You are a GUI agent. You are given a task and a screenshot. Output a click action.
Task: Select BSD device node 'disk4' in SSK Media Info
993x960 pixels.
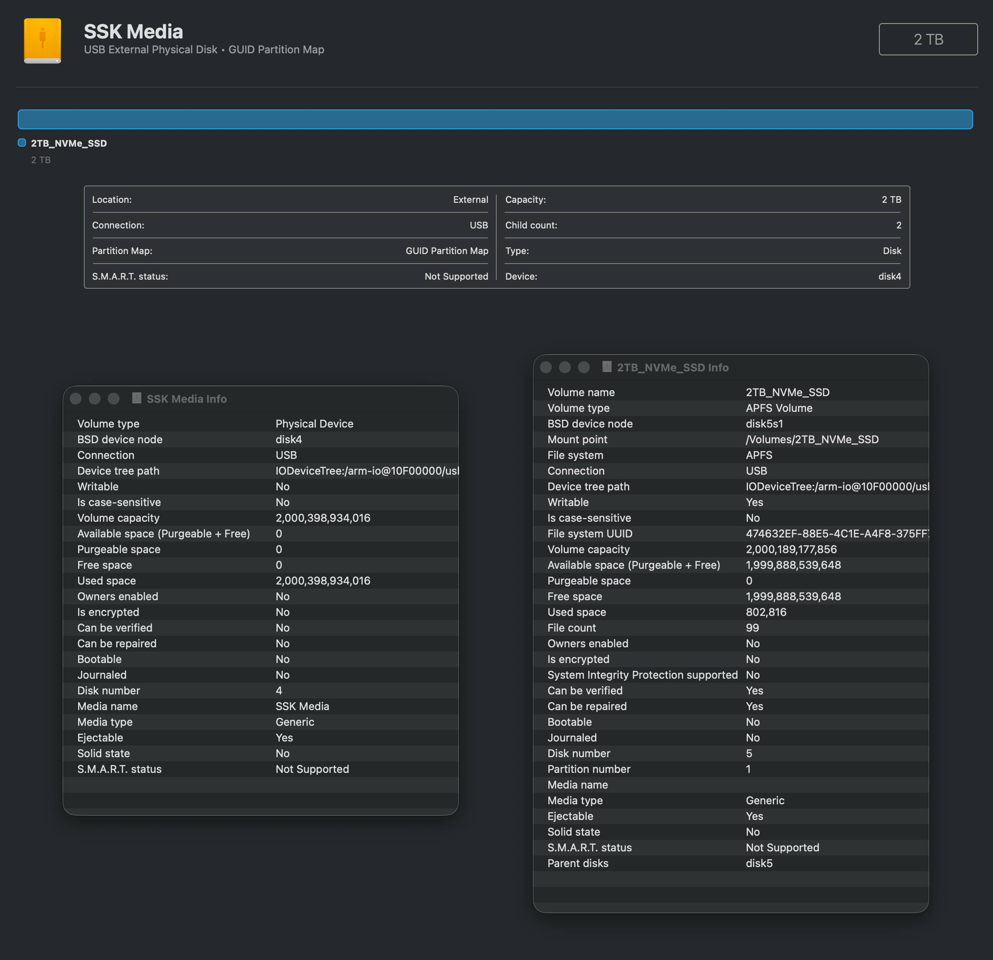point(289,440)
